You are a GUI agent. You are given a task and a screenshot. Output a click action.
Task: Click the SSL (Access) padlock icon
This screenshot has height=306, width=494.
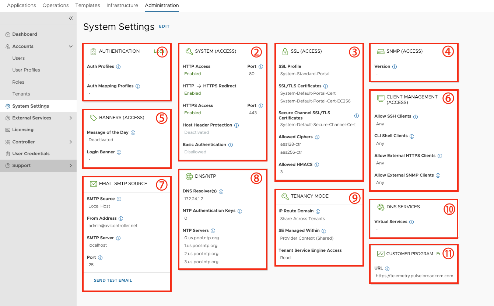click(285, 51)
